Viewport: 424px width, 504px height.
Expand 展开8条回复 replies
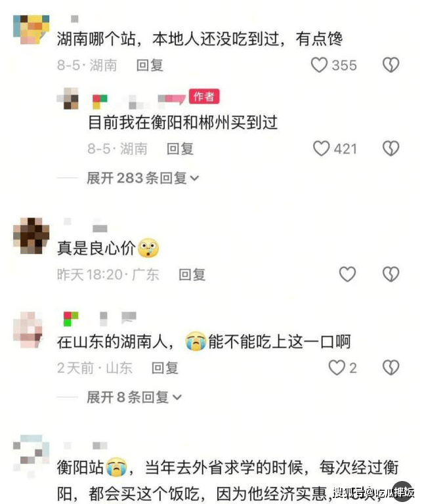tap(134, 397)
